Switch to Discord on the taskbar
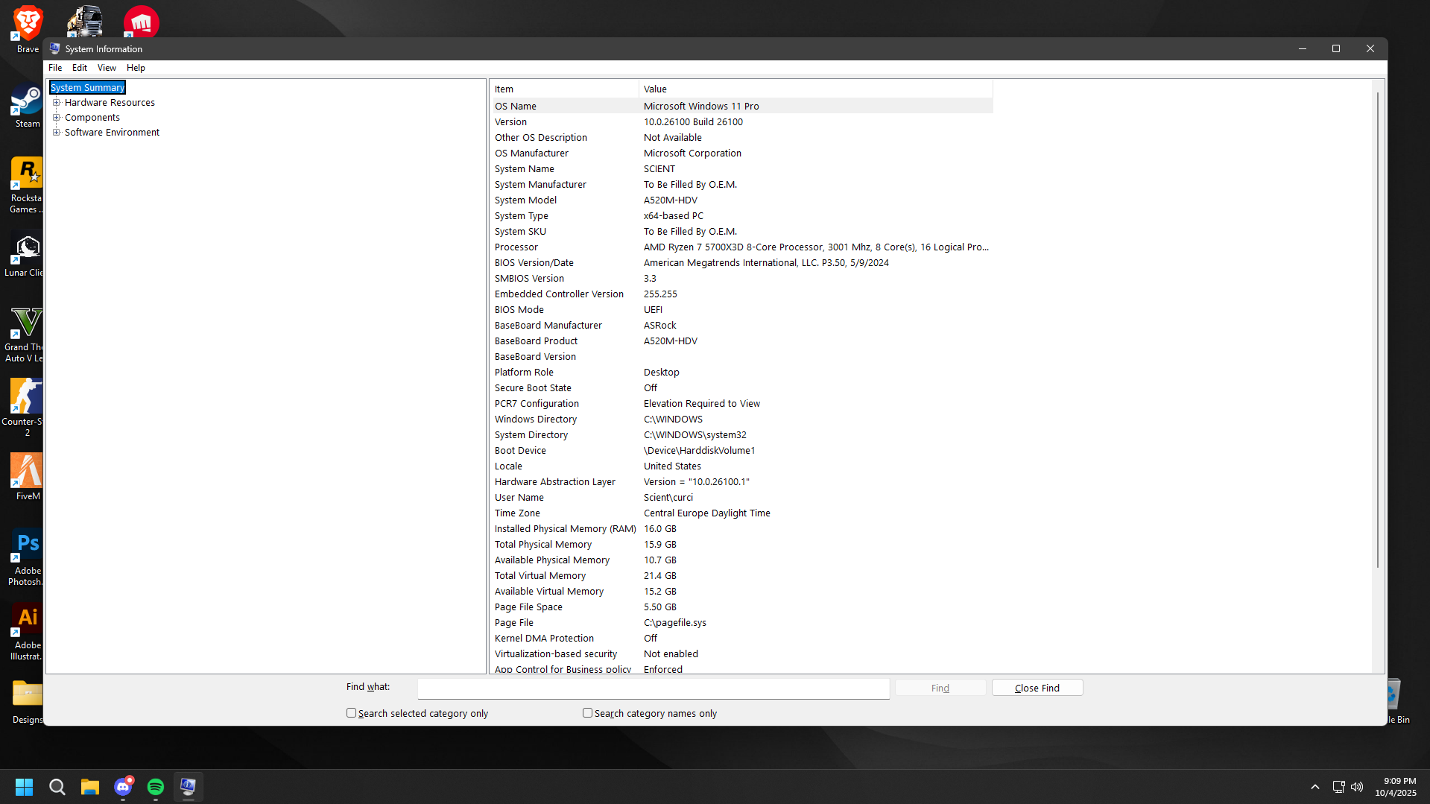This screenshot has height=804, width=1430. [123, 787]
